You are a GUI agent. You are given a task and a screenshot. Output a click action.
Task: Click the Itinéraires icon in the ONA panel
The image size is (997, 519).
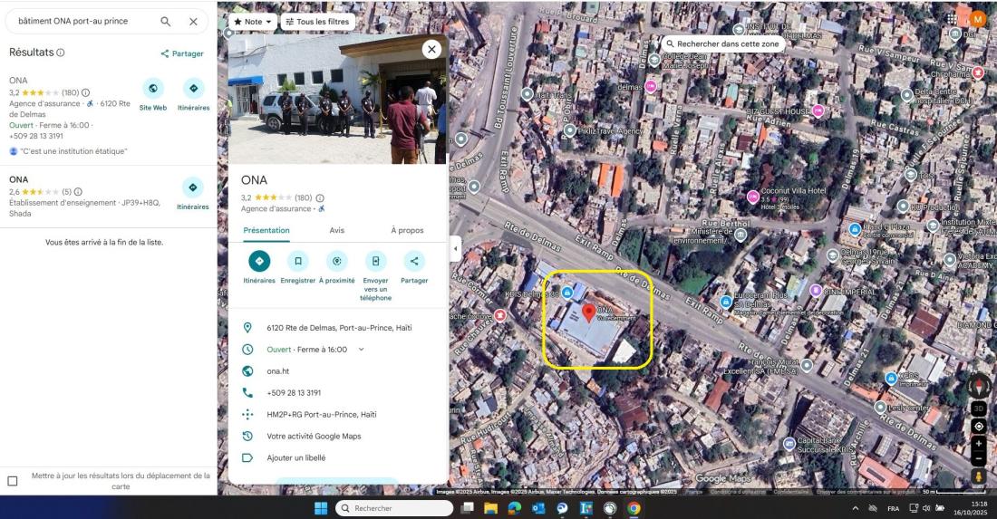point(259,261)
